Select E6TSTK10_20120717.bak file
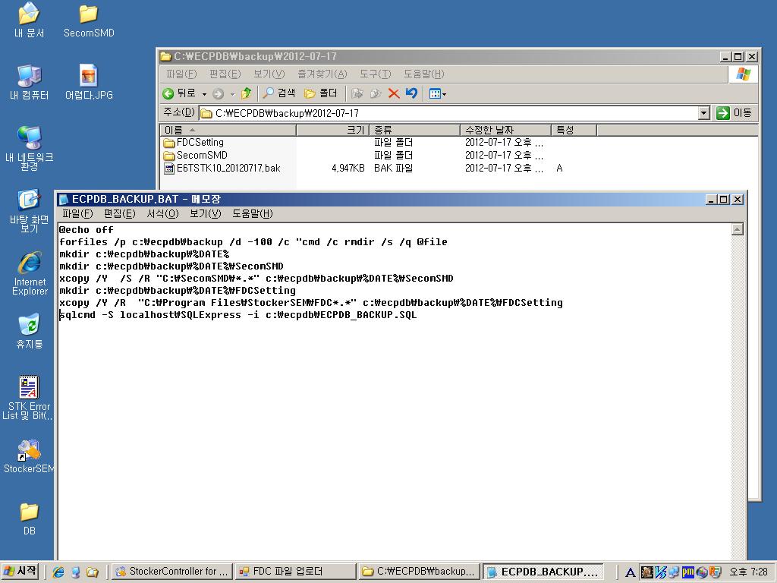This screenshot has width=777, height=583. pyautogui.click(x=222, y=168)
